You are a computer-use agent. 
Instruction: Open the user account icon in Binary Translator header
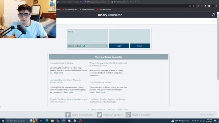[214, 15]
